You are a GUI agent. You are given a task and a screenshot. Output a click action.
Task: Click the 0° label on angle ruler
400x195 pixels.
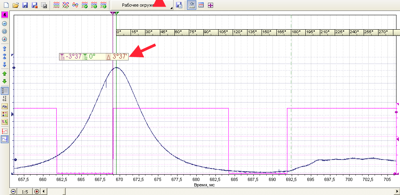pos(119,32)
